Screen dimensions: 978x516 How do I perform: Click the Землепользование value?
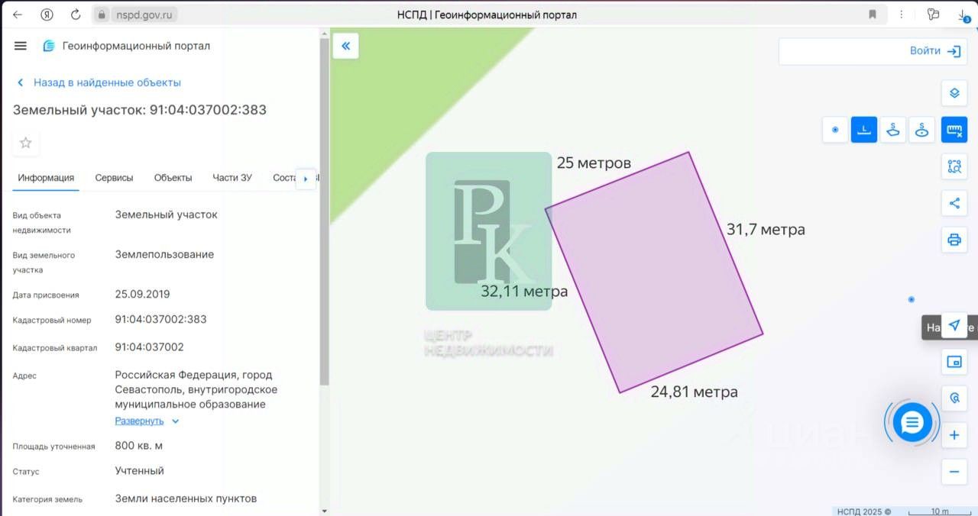point(164,254)
